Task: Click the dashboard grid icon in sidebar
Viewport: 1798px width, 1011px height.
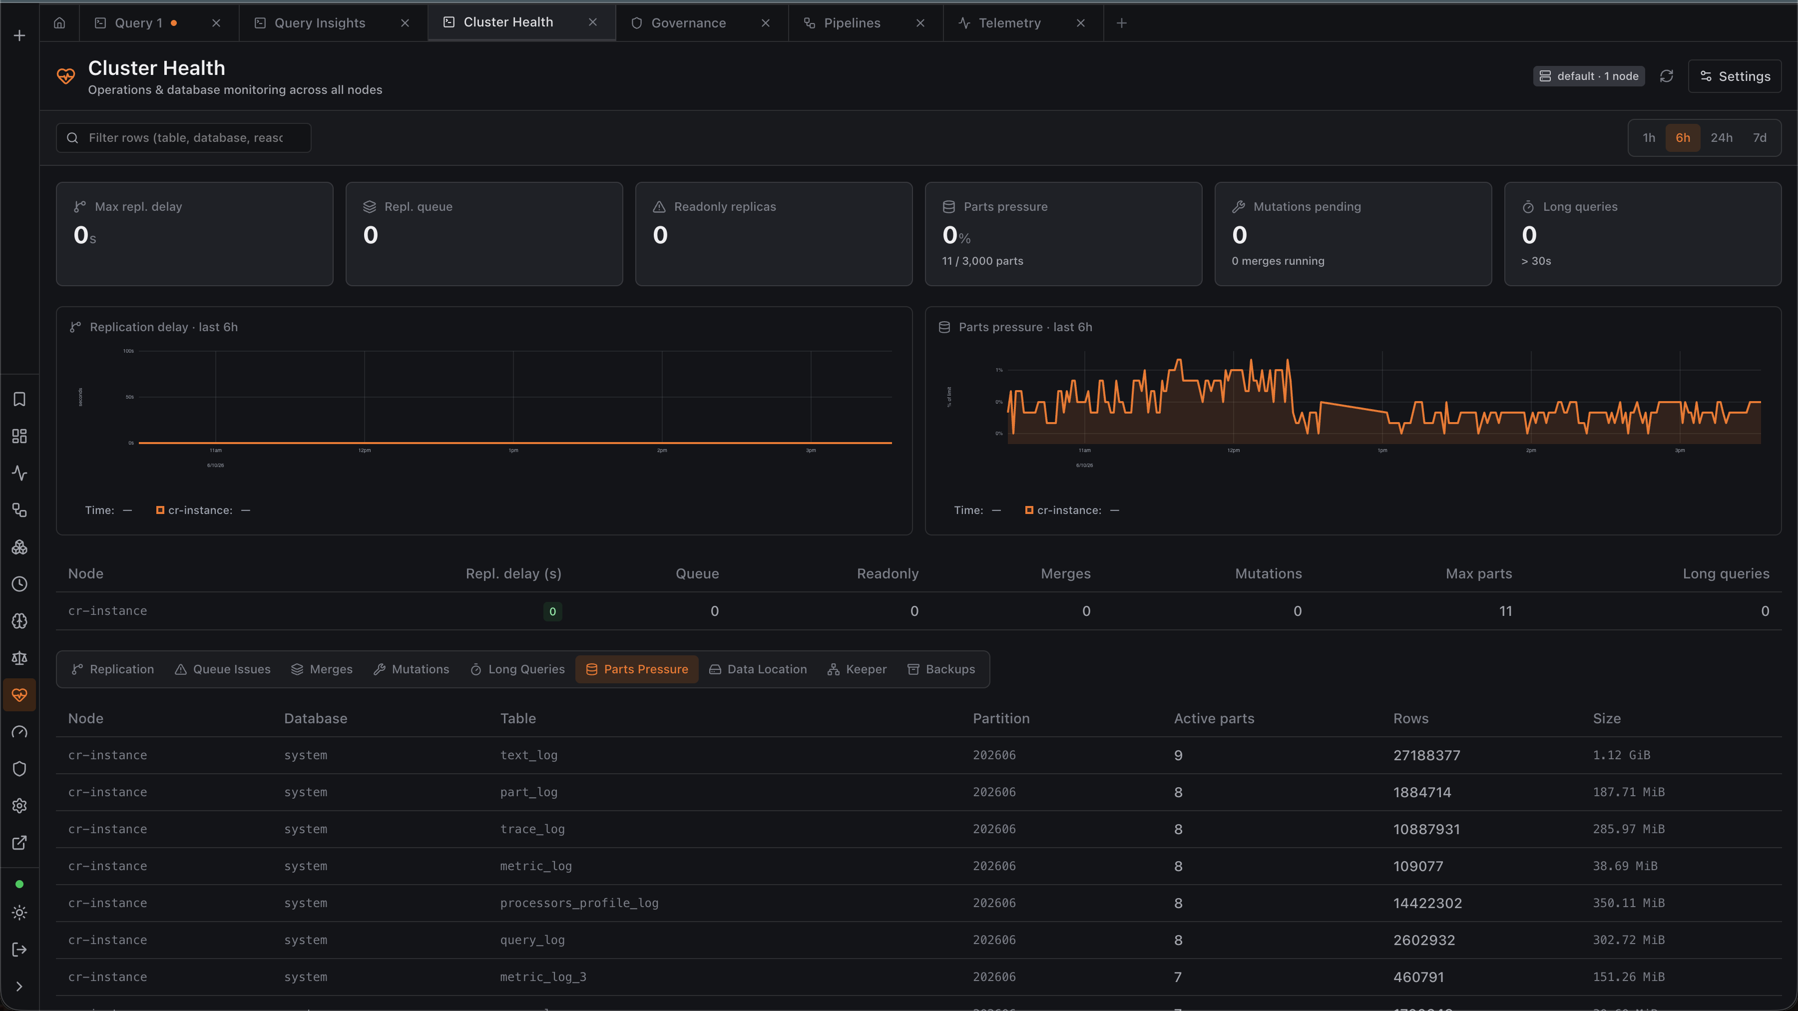Action: coord(19,437)
